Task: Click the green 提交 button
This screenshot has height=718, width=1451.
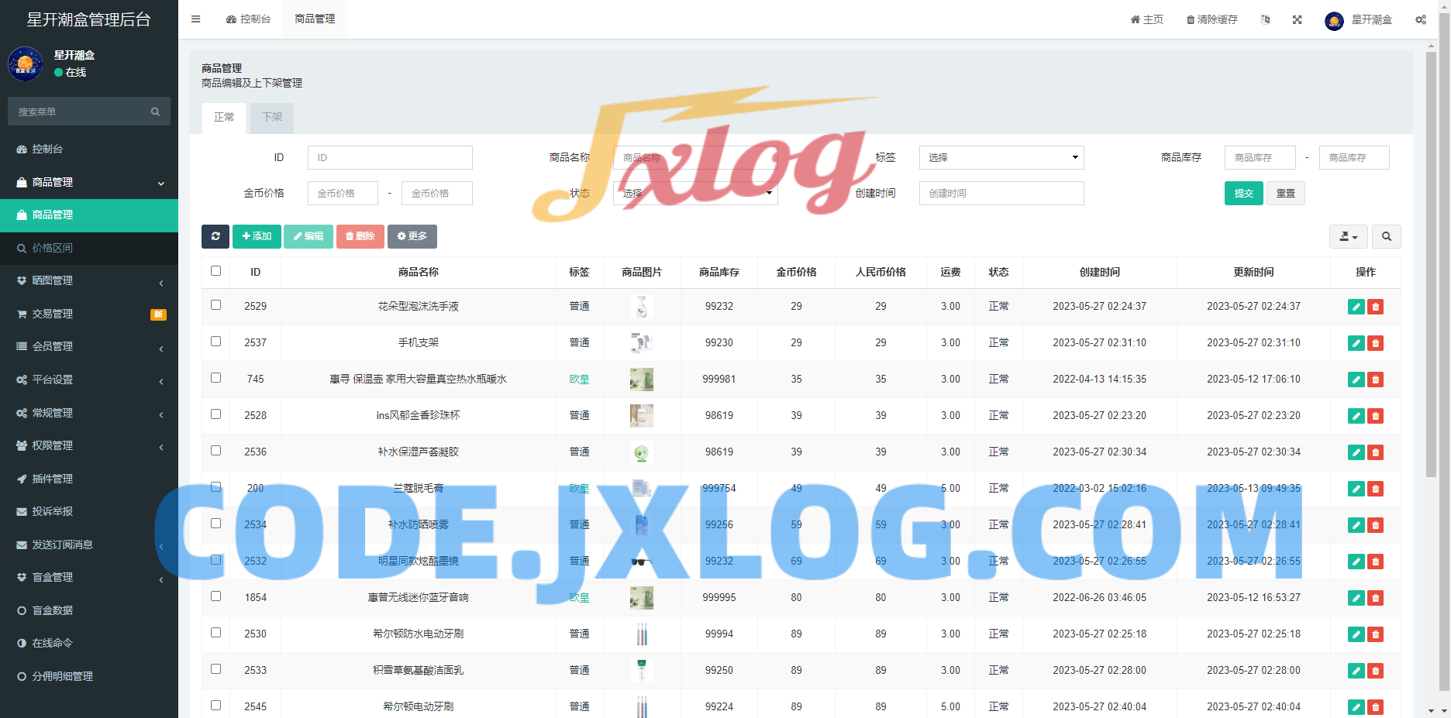Action: coord(1243,194)
